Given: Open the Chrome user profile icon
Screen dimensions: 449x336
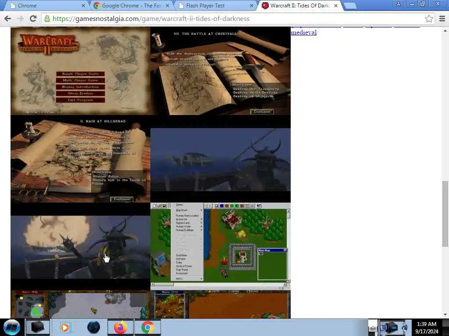Looking at the screenshot, I should [398, 3].
